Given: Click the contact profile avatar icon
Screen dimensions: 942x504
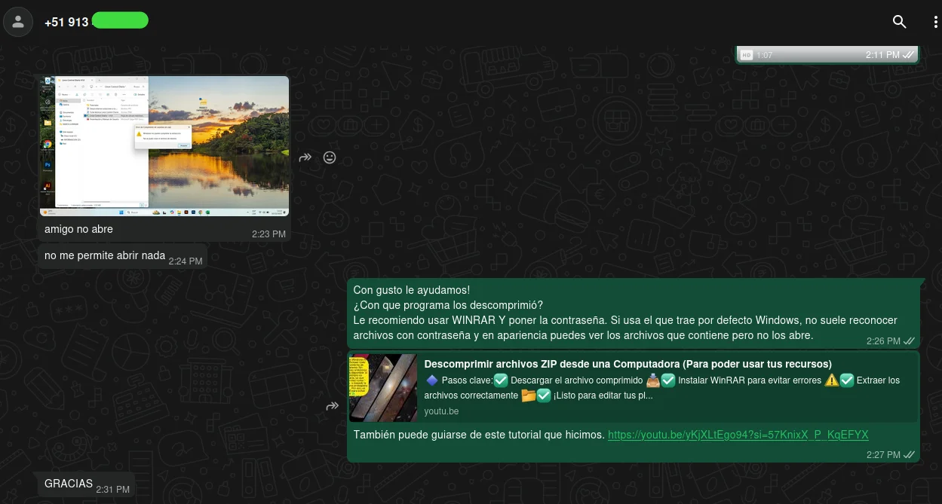Looking at the screenshot, I should click(x=18, y=23).
